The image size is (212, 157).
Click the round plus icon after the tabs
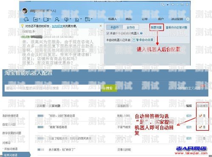(x=188, y=19)
